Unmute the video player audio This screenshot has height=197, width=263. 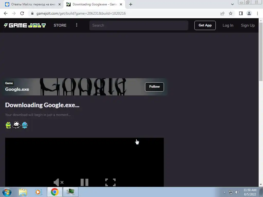pos(58,182)
